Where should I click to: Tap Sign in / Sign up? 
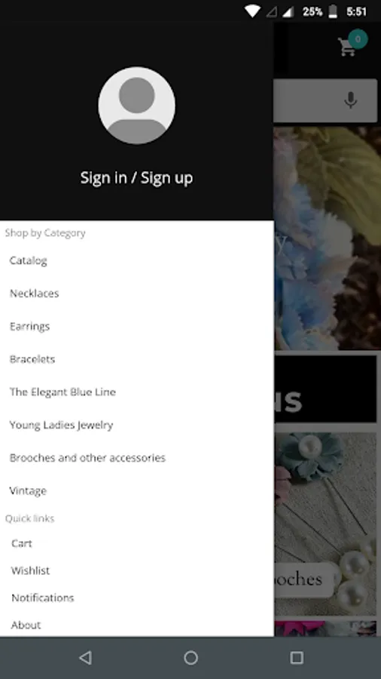coord(136,177)
